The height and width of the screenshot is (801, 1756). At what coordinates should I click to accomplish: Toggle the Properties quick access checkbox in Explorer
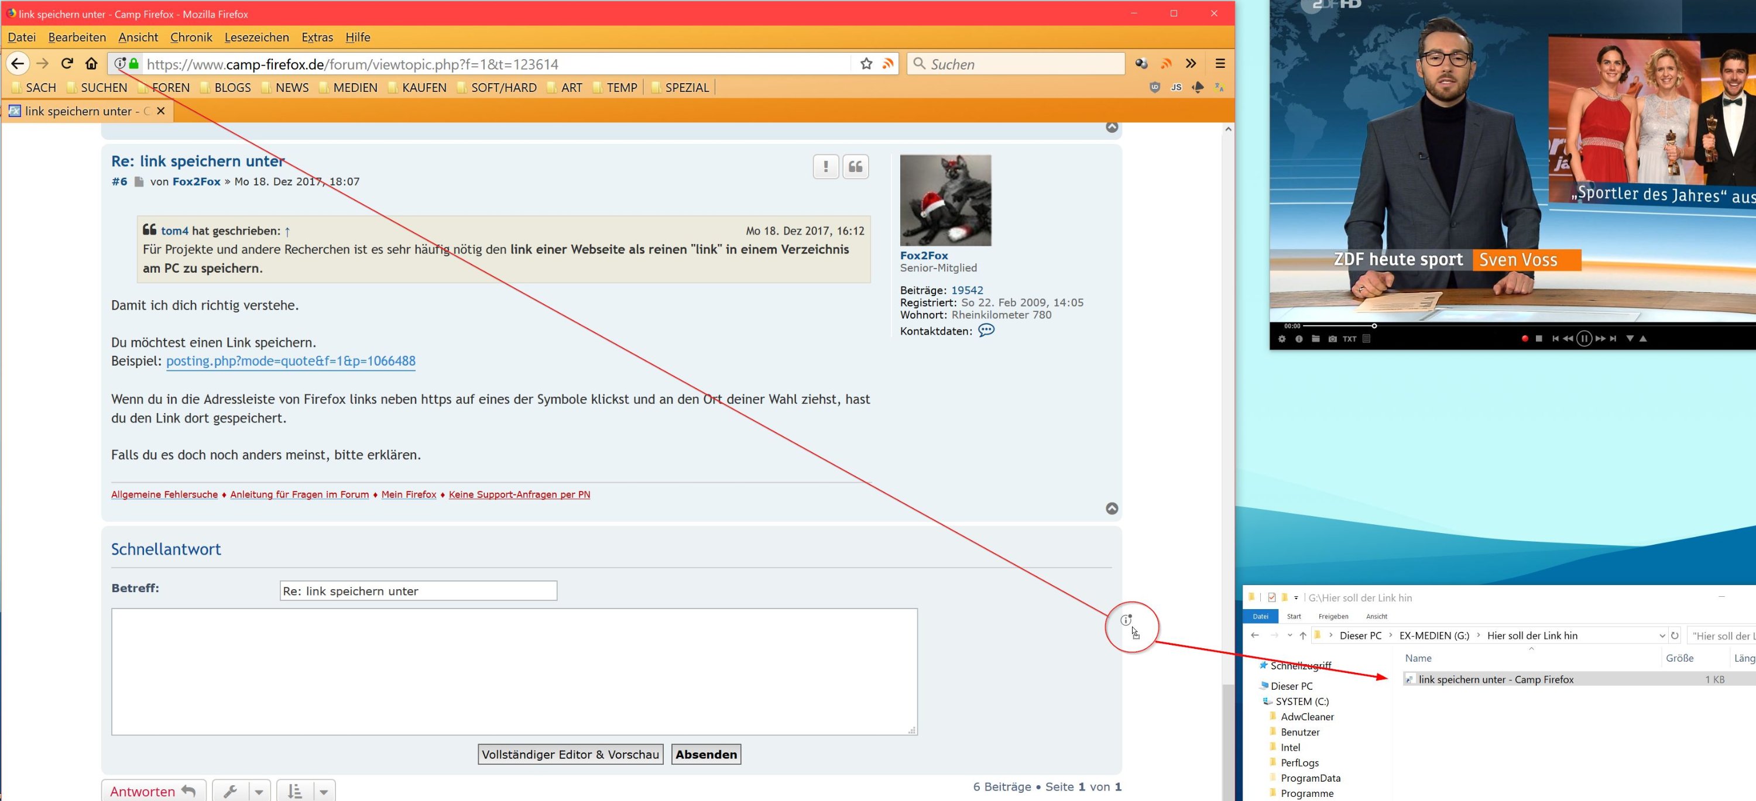[1271, 597]
